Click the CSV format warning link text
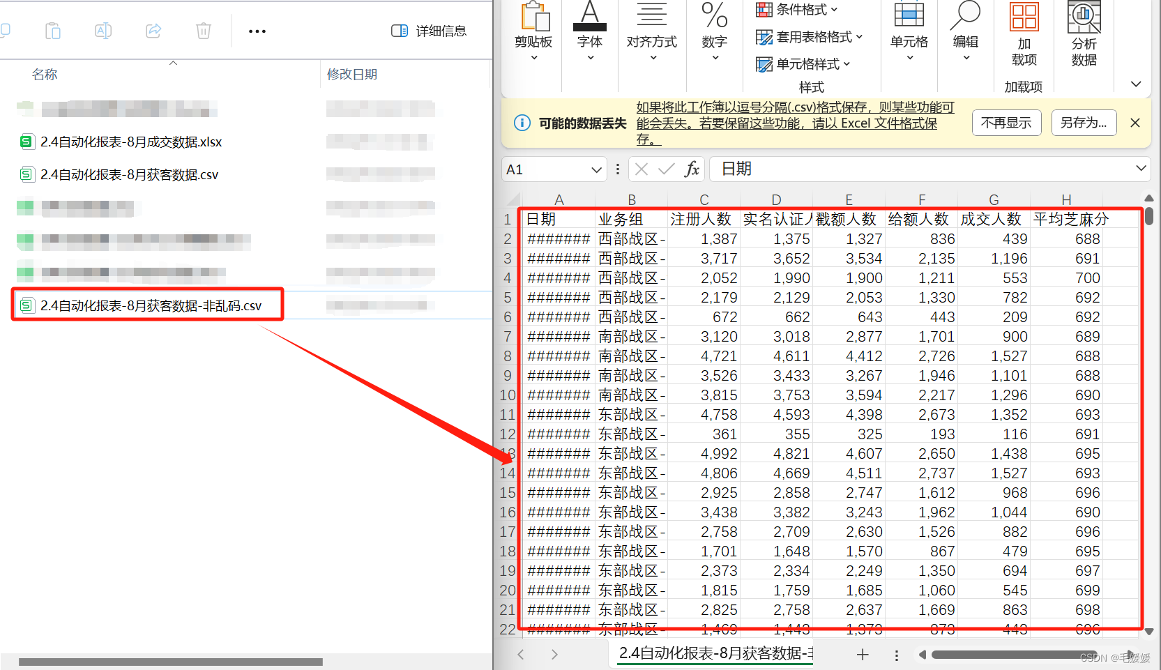 pyautogui.click(x=795, y=123)
